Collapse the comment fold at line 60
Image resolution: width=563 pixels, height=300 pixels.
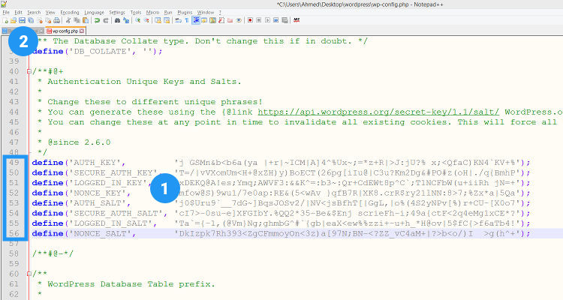(29, 274)
